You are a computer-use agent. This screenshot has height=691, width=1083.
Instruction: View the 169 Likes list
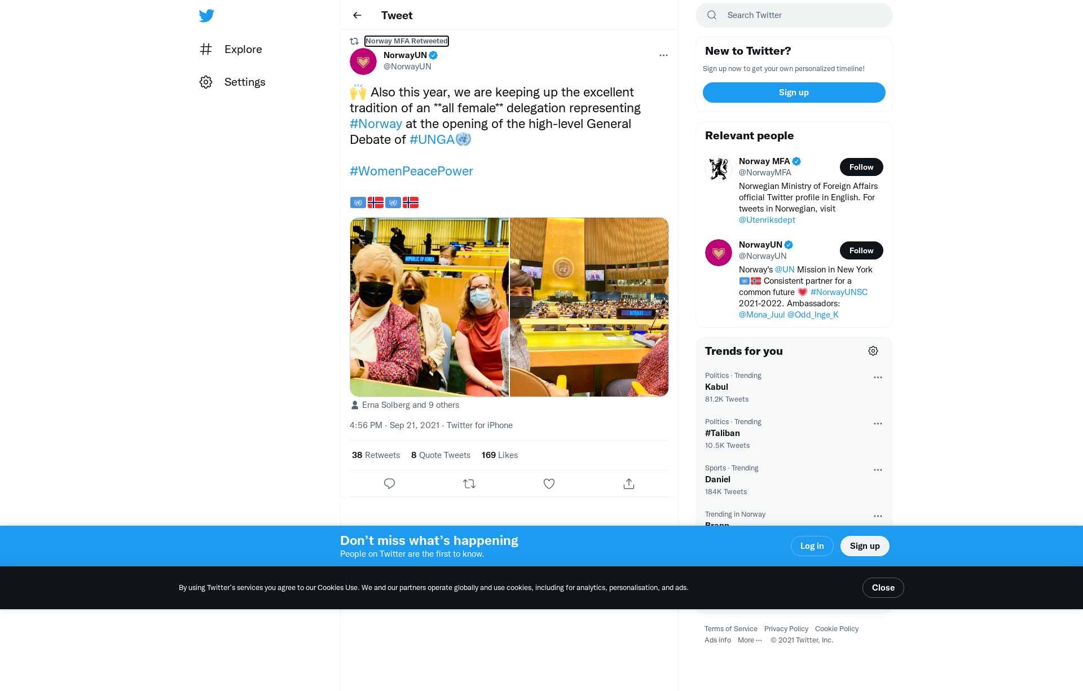pos(500,455)
